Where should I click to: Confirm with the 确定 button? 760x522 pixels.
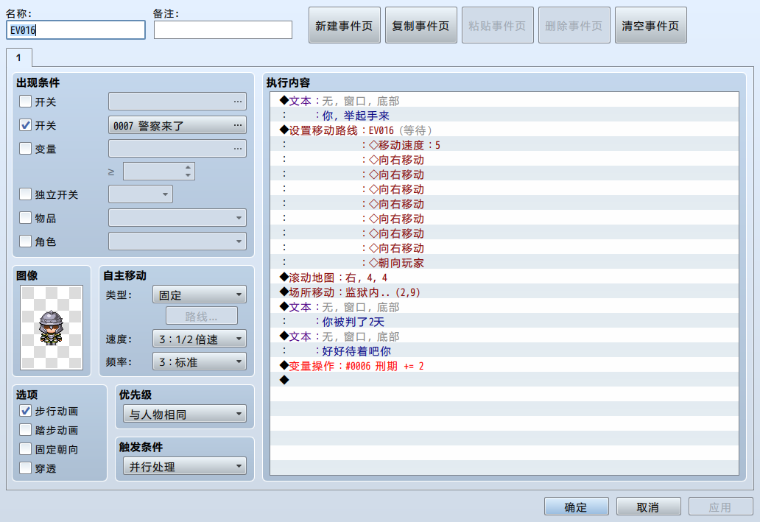click(x=577, y=507)
